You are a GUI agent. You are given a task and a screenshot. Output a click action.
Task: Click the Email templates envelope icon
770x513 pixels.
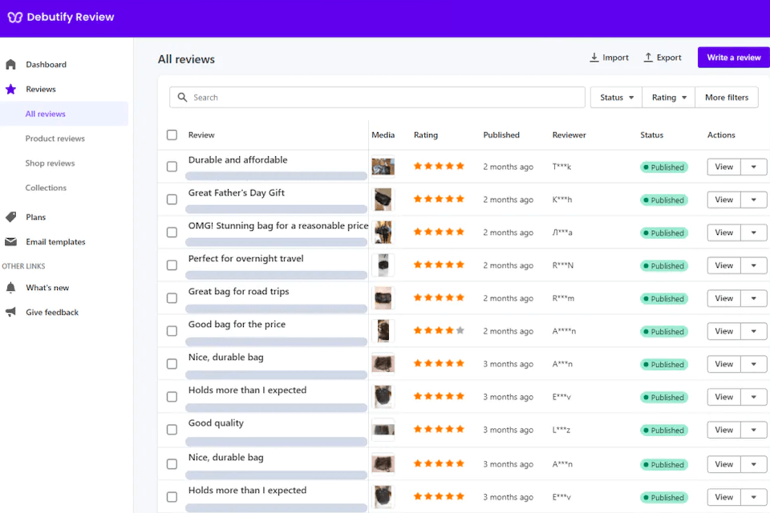click(10, 241)
